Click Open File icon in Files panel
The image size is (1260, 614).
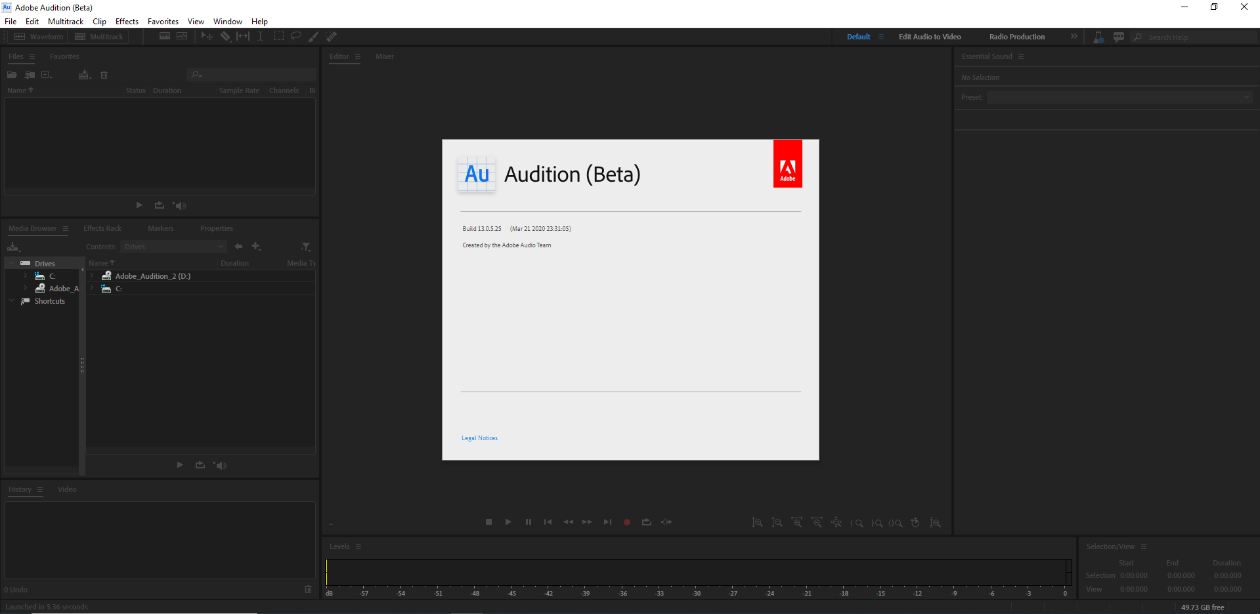point(12,75)
